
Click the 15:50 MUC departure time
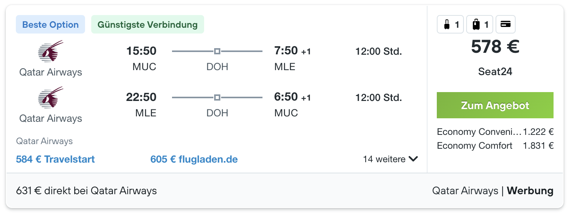141,51
